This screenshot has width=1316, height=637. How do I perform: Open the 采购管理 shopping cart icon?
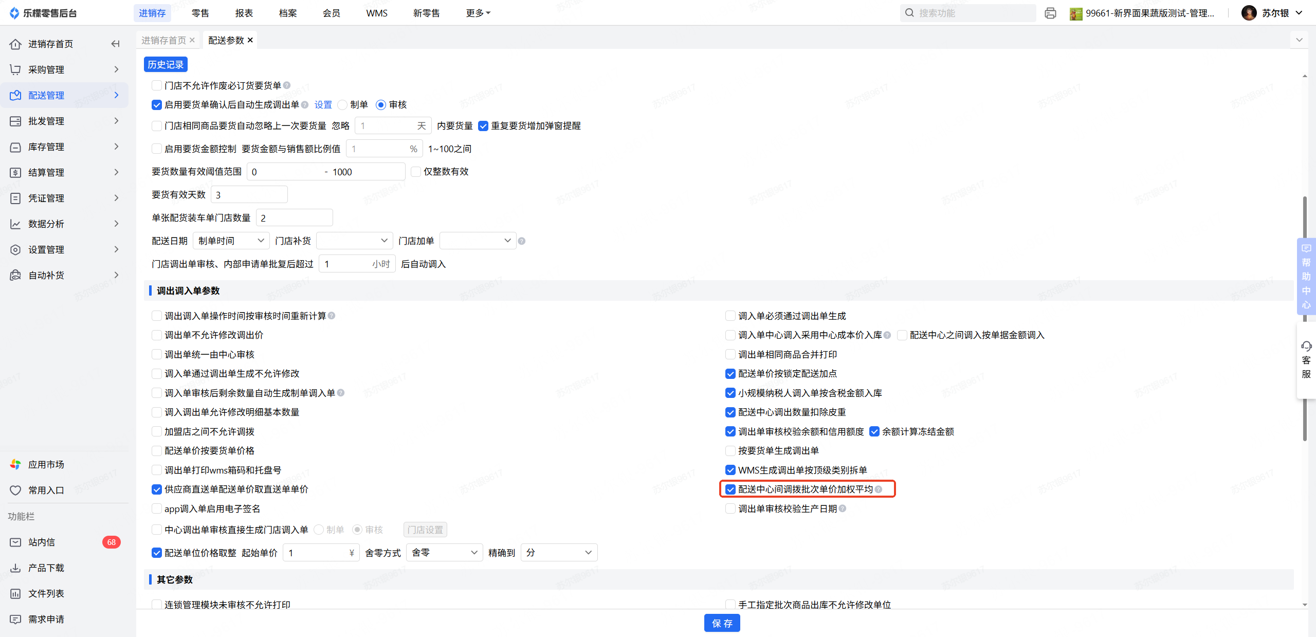coord(15,69)
